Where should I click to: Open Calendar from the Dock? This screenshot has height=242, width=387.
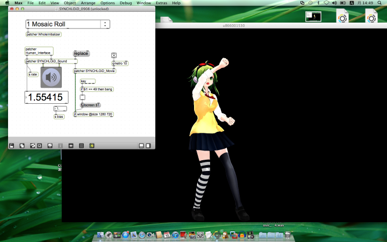click(x=167, y=235)
